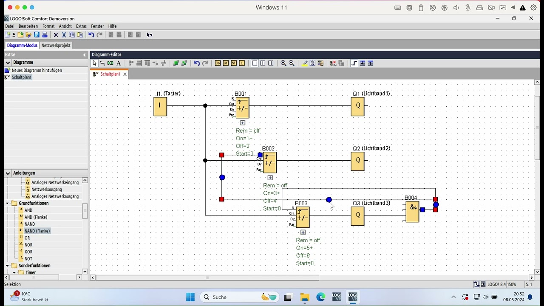Click Neues Diagramm hinzufügen

[37, 71]
